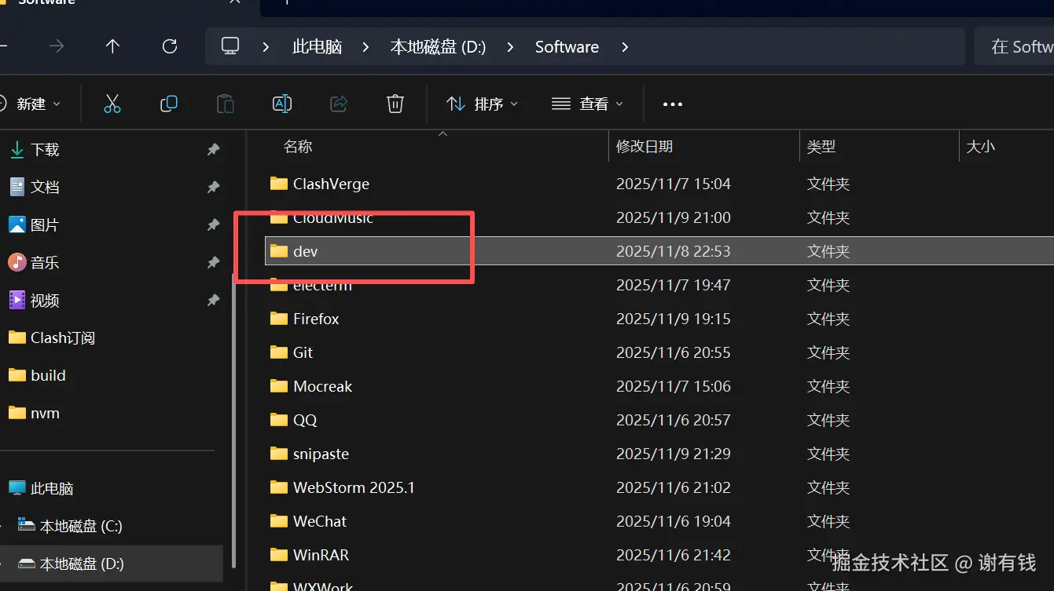Click the WinRAR folder icon
The height and width of the screenshot is (591, 1054).
278,555
